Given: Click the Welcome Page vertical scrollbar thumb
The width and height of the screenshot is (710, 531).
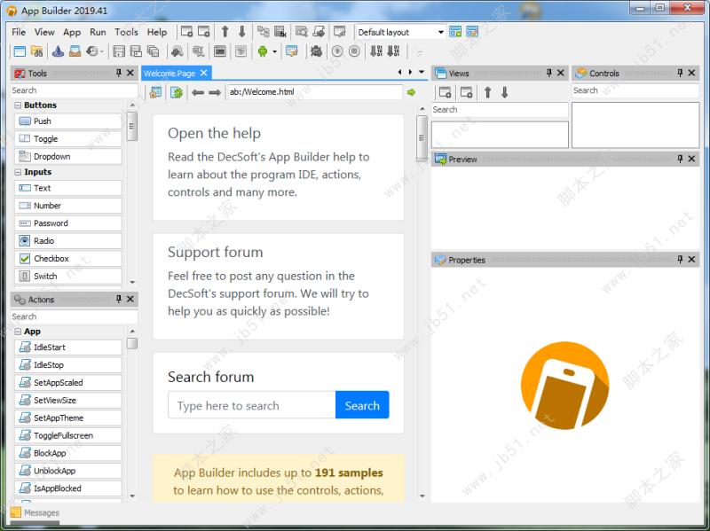Looking at the screenshot, I should (422, 138).
